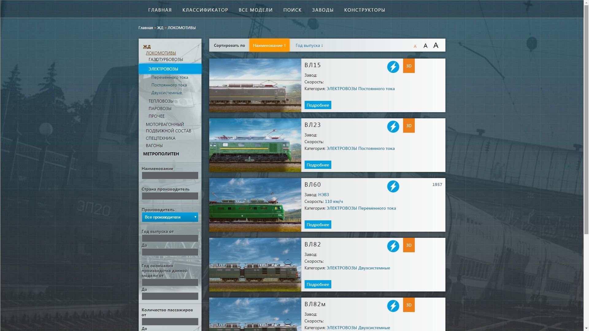This screenshot has width=589, height=331.
Task: Click Подробнее for ВЛ82
Action: point(318,284)
